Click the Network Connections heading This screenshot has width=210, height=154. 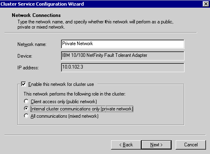point(36,15)
